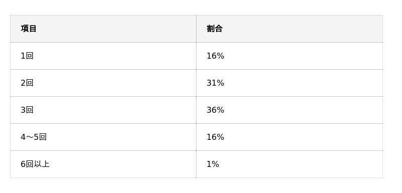Click empty space right of 割合 header
This screenshot has height=193, width=402.
[303, 29]
